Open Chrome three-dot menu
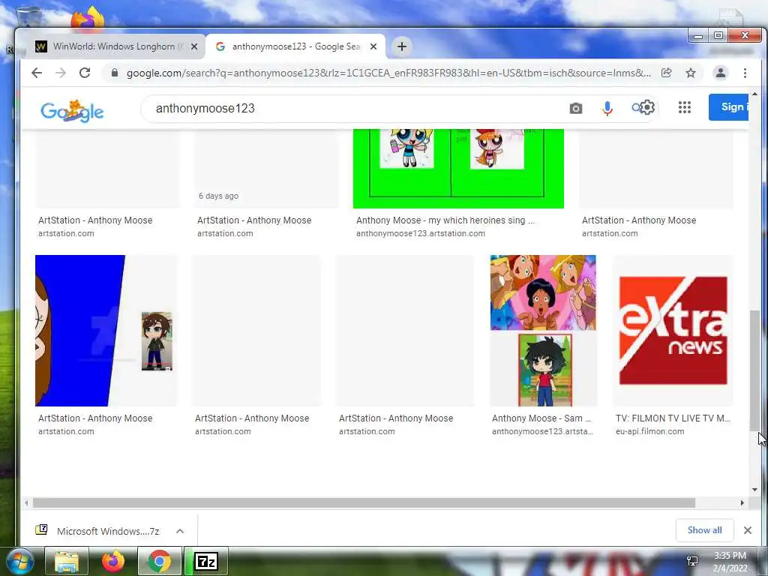The height and width of the screenshot is (576, 768). click(x=745, y=73)
